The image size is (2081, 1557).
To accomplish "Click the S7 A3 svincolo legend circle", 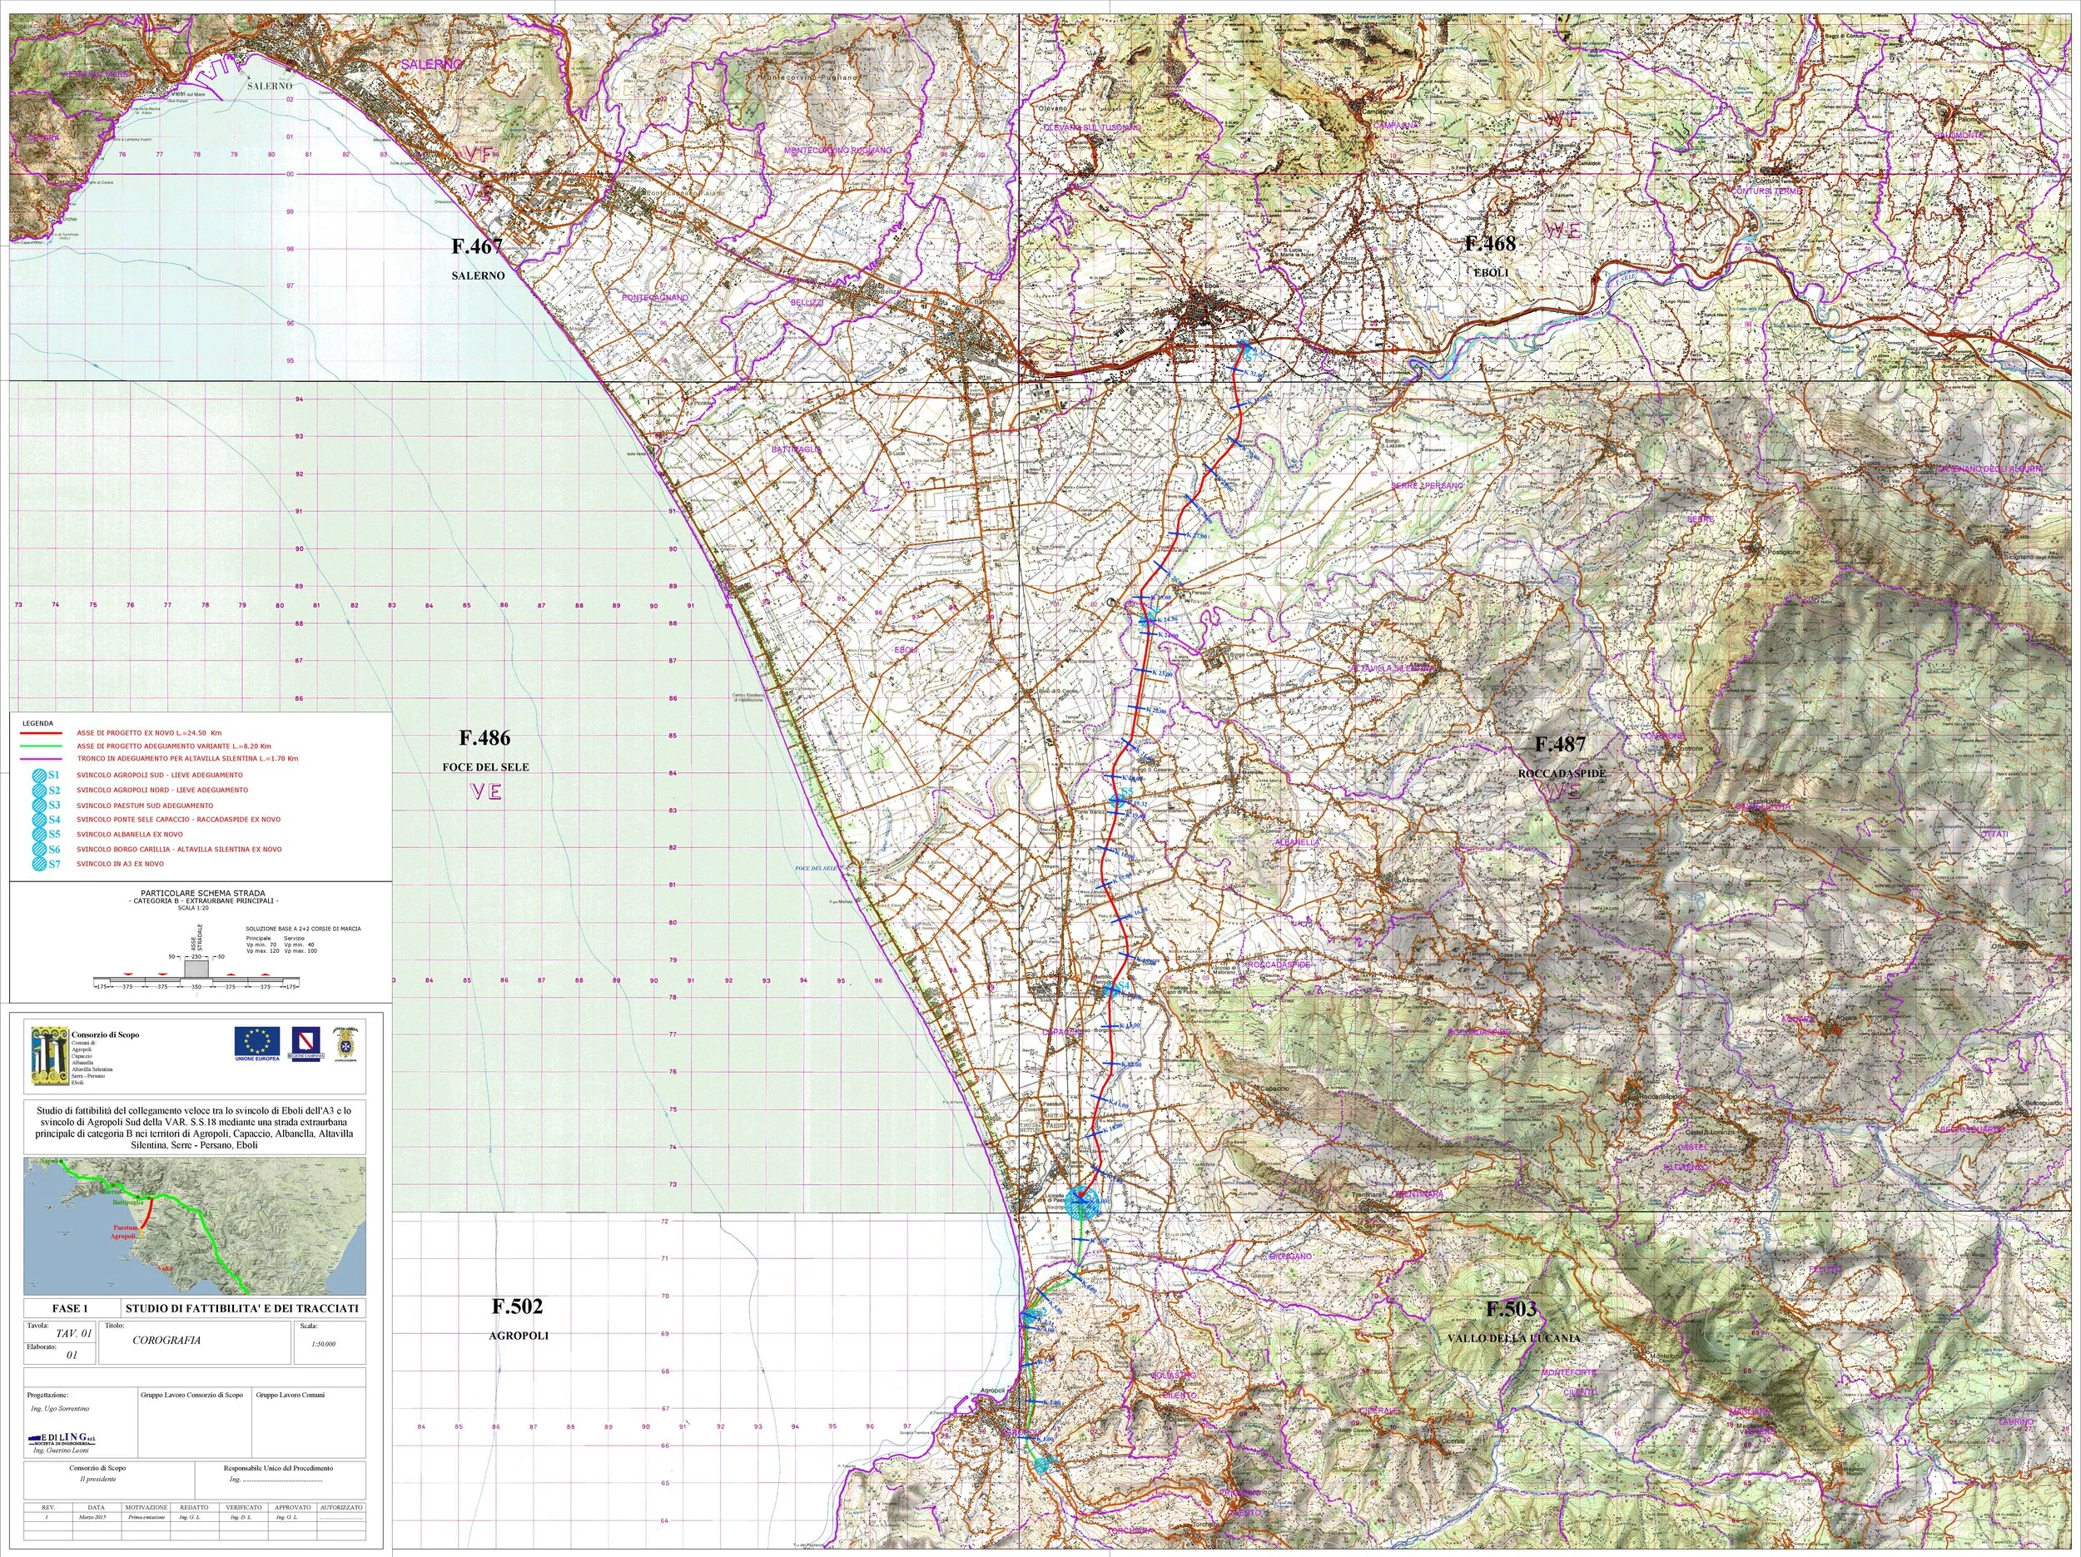I will (38, 864).
